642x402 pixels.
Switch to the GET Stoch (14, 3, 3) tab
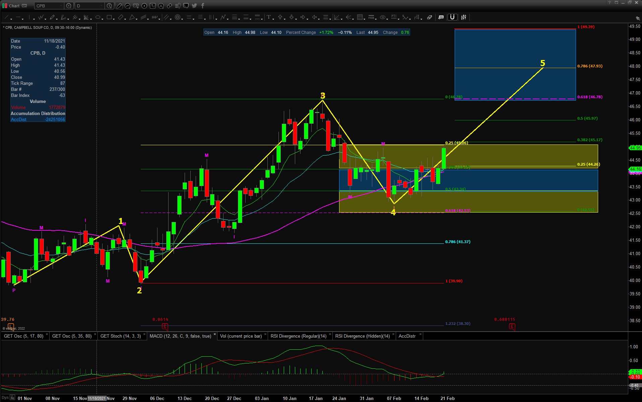pyautogui.click(x=121, y=336)
